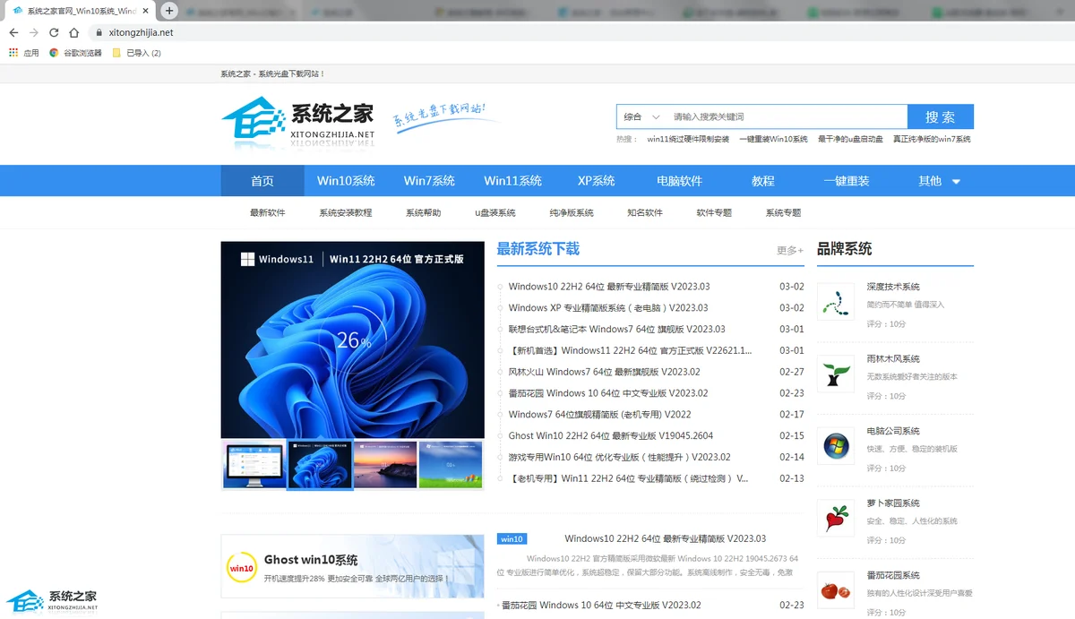
Task: Click hot search win11绕过硬件限制安装
Action: tap(688, 140)
